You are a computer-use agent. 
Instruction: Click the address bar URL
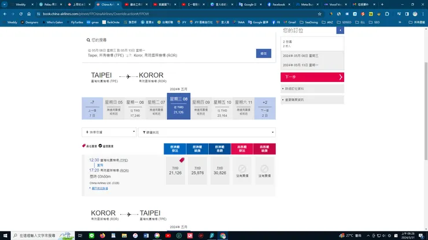96,14
